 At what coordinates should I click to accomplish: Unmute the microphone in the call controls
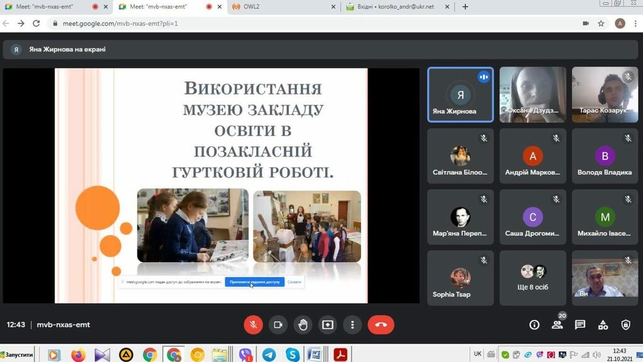point(253,325)
